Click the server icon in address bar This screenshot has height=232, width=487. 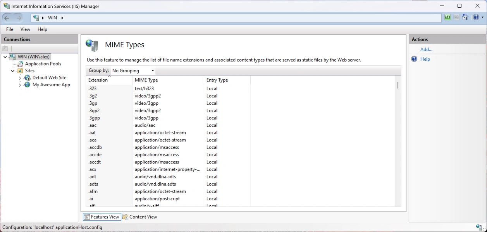[x=36, y=17]
